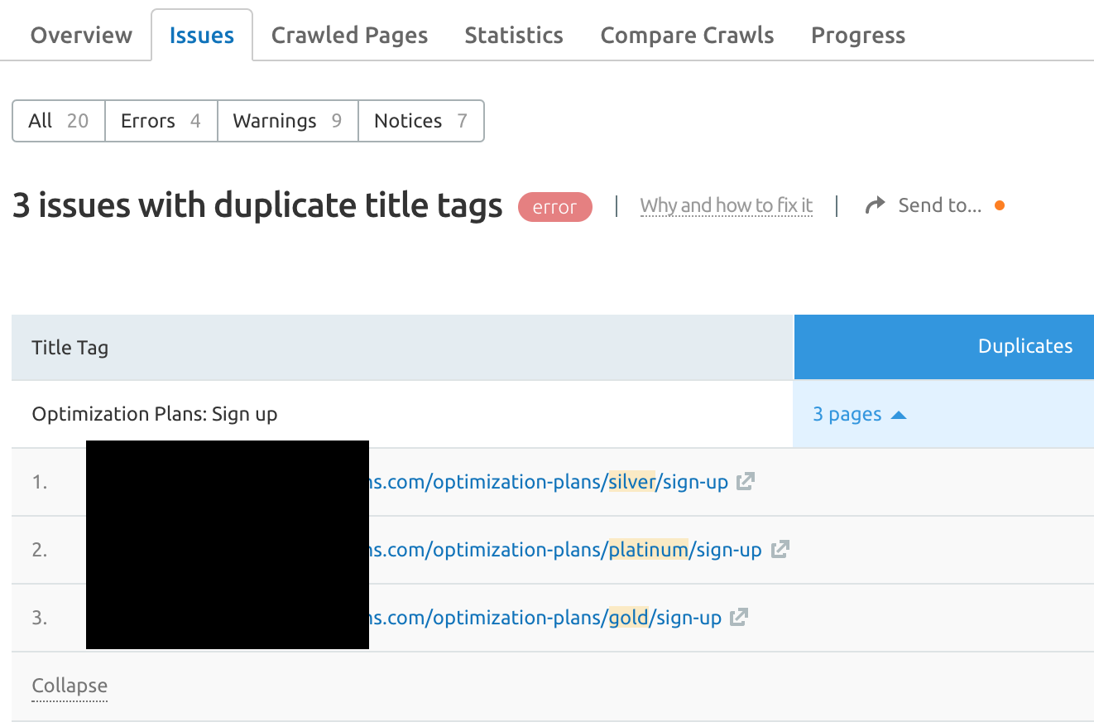Click the Send to... label
Viewport: 1094px width, 727px height.
pos(940,205)
